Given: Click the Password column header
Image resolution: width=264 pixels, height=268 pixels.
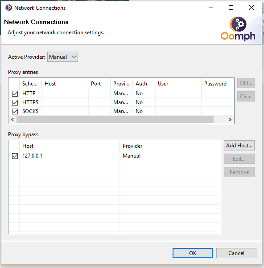Looking at the screenshot, I should pyautogui.click(x=218, y=84).
